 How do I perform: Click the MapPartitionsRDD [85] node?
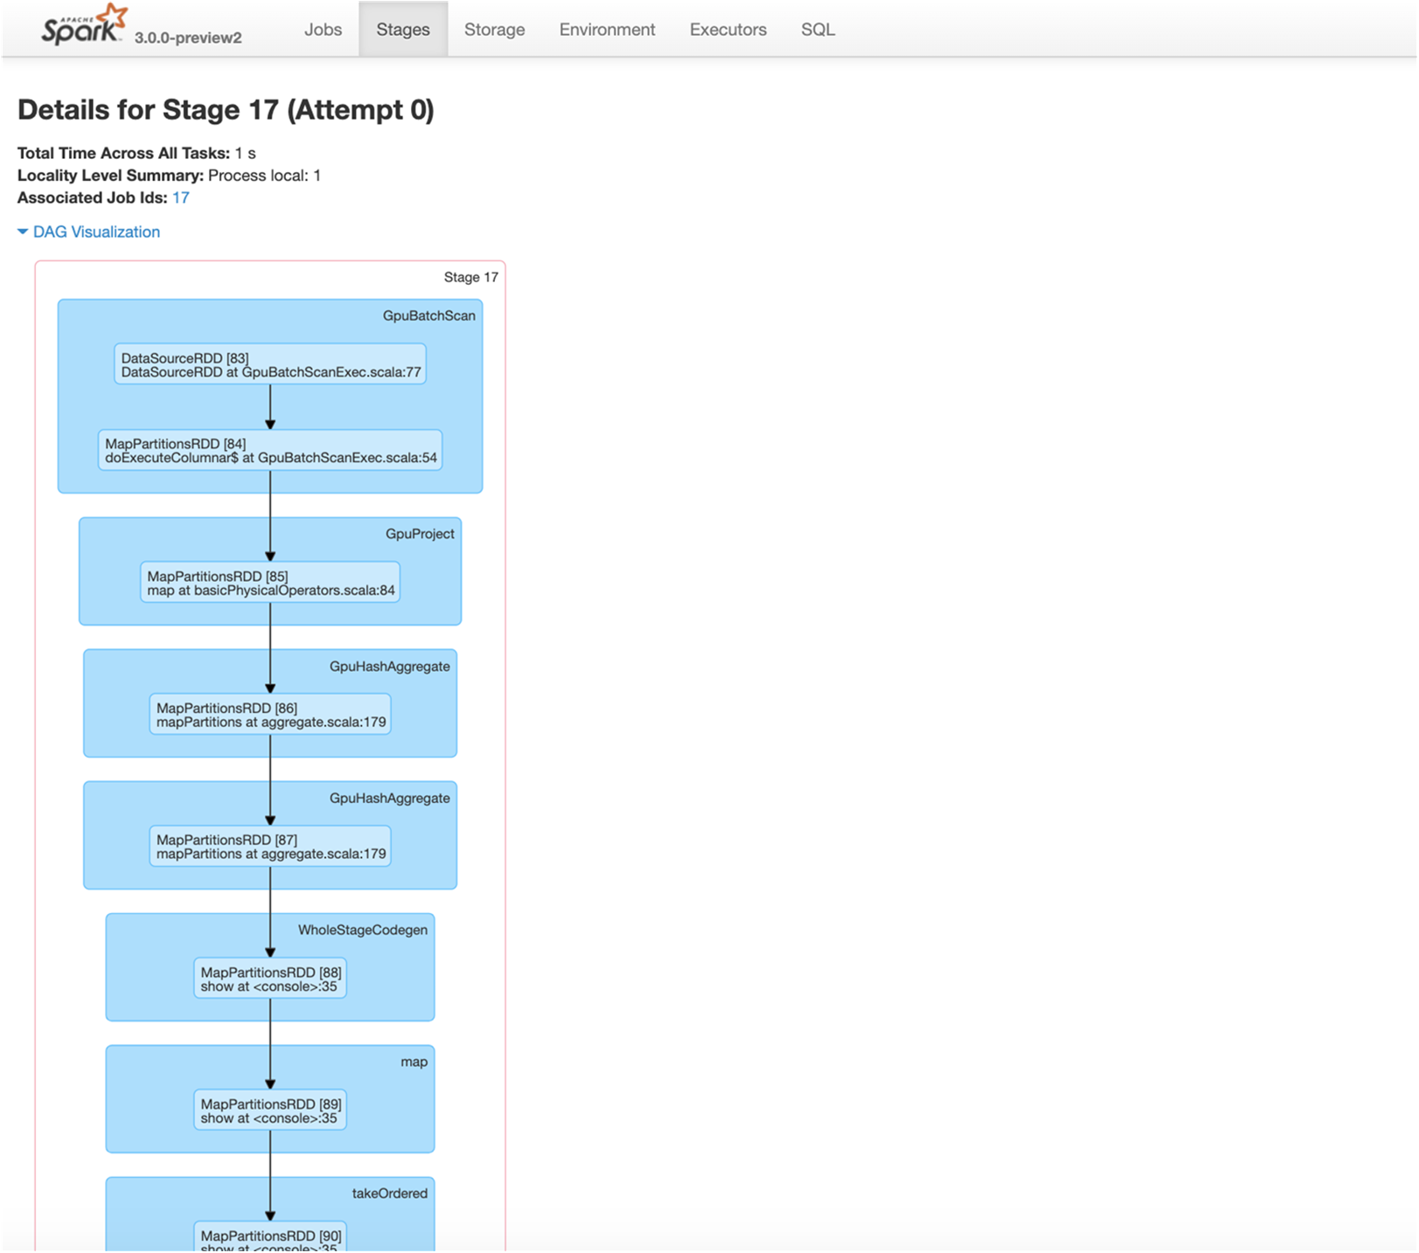(x=270, y=583)
